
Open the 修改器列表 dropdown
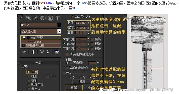coord(59,31)
